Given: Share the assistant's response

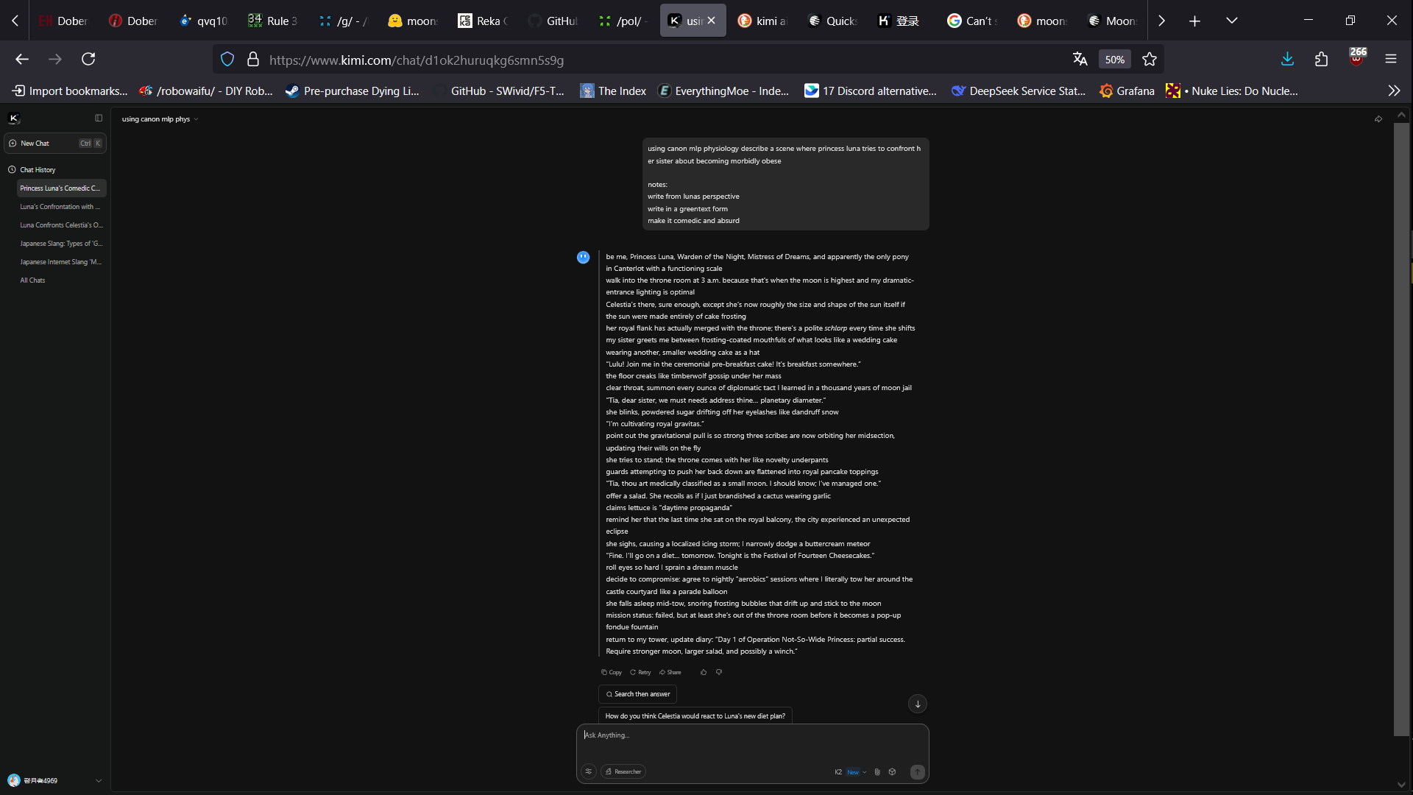Looking at the screenshot, I should [670, 672].
